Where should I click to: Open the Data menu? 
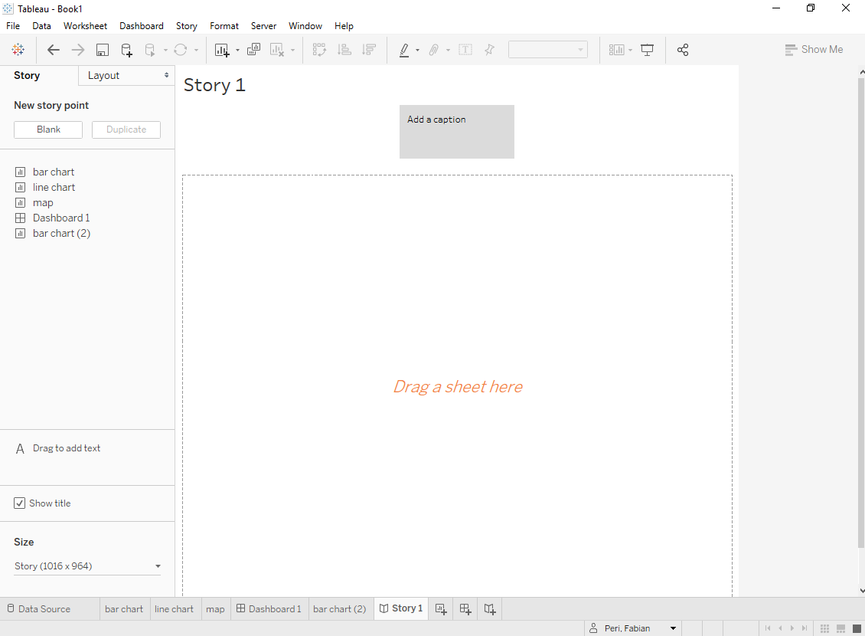41,26
